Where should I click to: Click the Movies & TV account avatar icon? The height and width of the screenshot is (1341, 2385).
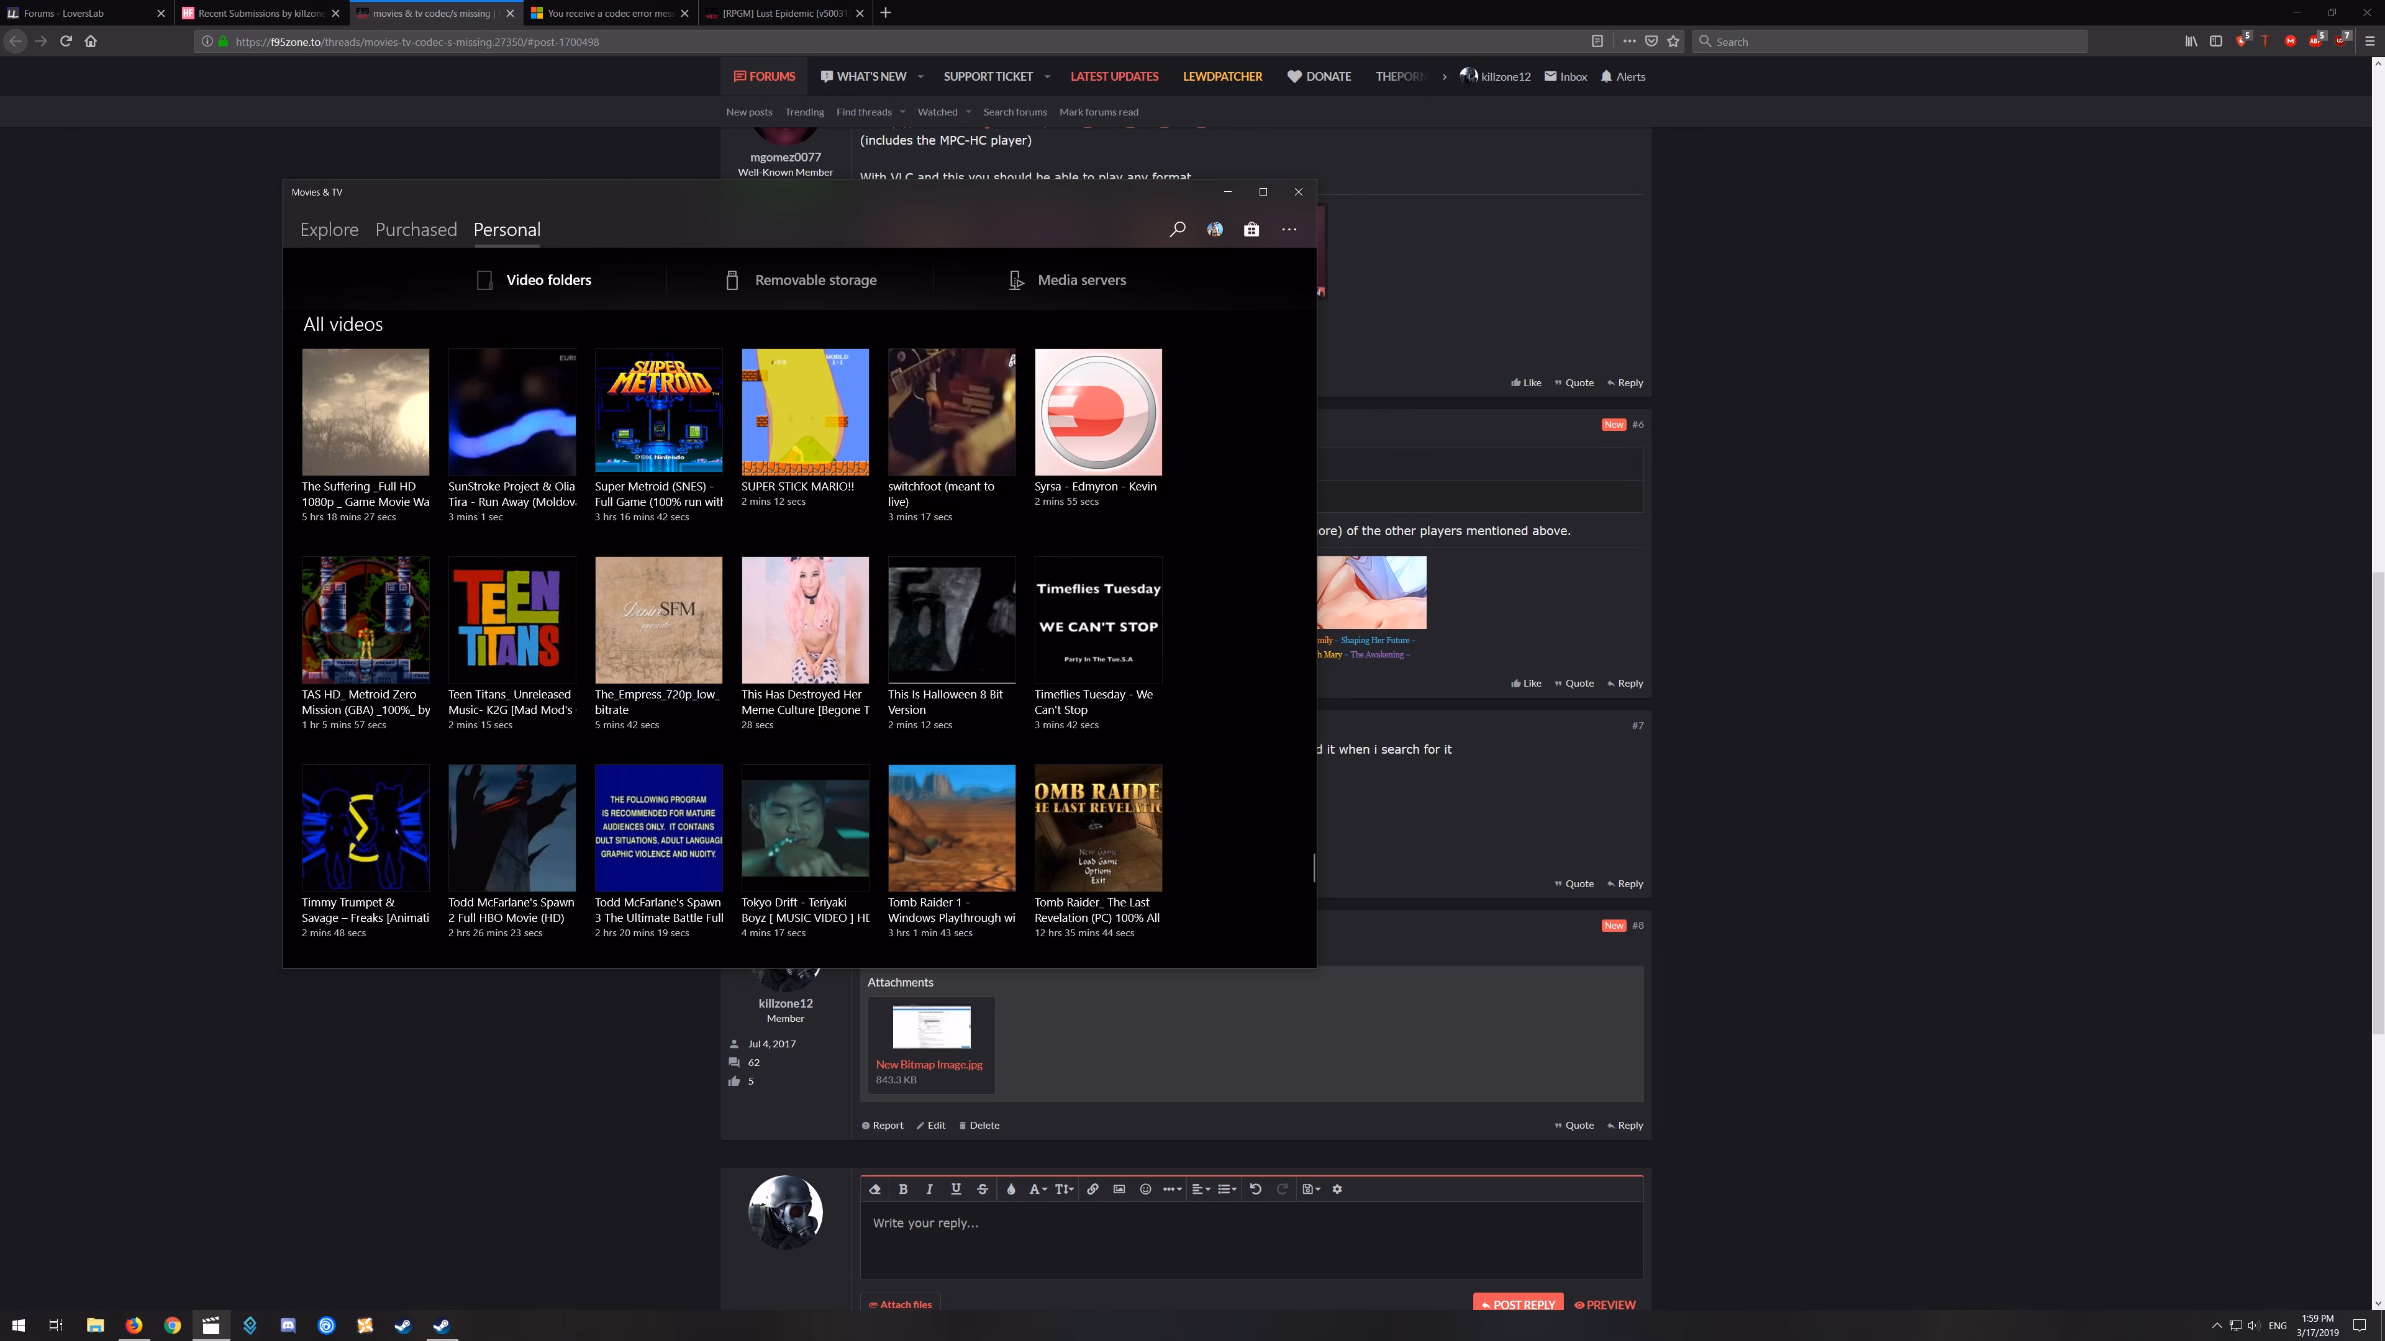point(1215,230)
